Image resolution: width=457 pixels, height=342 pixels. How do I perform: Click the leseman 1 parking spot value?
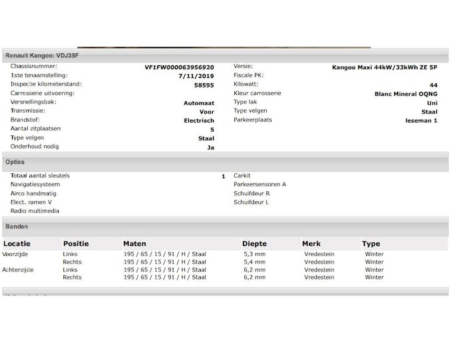(421, 121)
